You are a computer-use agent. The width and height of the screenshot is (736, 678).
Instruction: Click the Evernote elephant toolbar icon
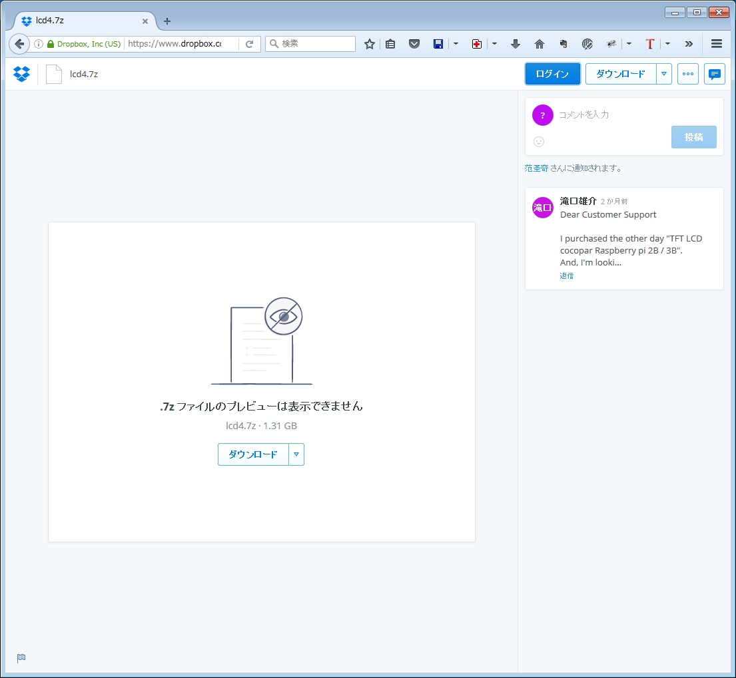[x=563, y=44]
